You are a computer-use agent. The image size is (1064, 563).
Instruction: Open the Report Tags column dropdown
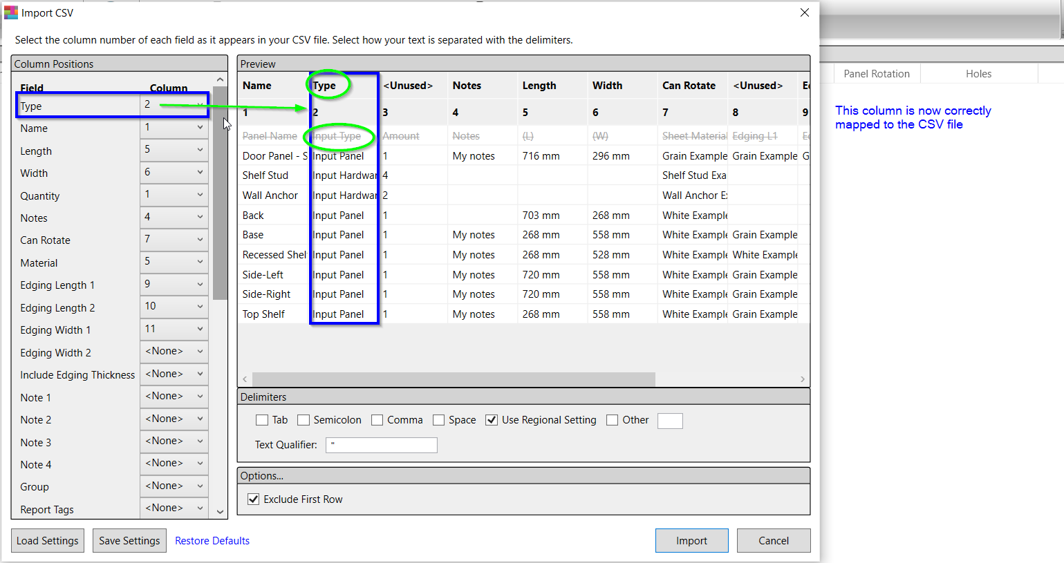[x=174, y=508]
